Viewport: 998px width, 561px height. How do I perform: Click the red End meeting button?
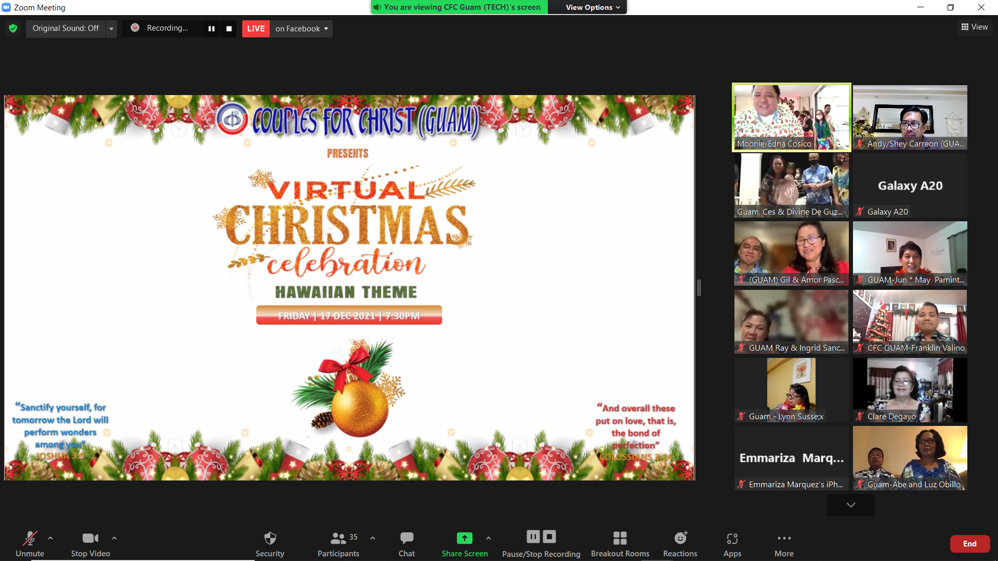pos(969,544)
